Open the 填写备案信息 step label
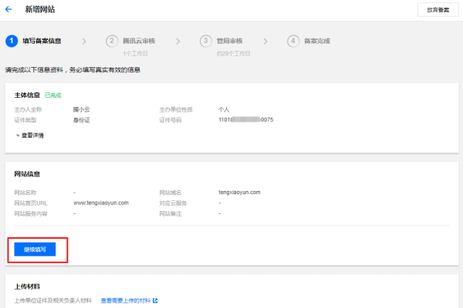463x308 pixels. pos(42,41)
